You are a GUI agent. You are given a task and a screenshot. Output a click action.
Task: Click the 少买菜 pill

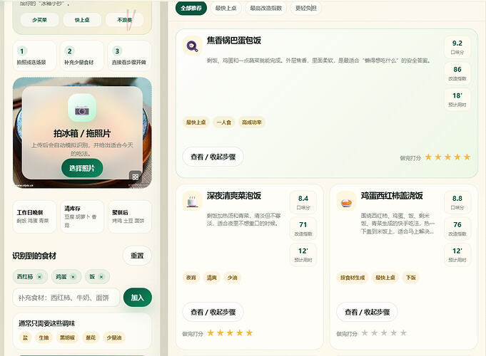(x=39, y=20)
